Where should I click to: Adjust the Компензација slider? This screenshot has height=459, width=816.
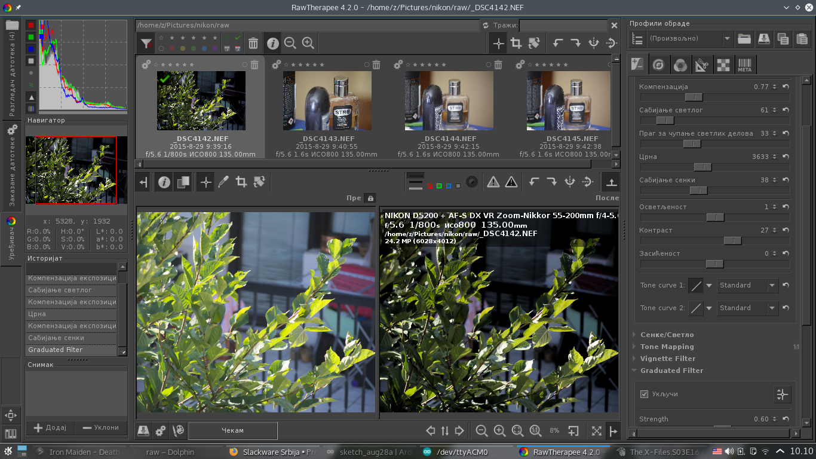(x=694, y=97)
